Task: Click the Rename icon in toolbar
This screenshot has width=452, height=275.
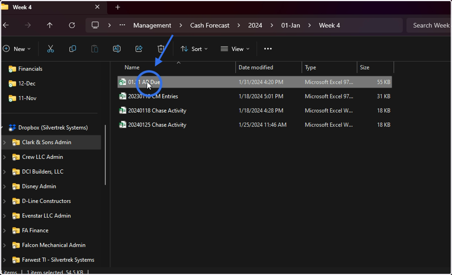Action: (117, 49)
